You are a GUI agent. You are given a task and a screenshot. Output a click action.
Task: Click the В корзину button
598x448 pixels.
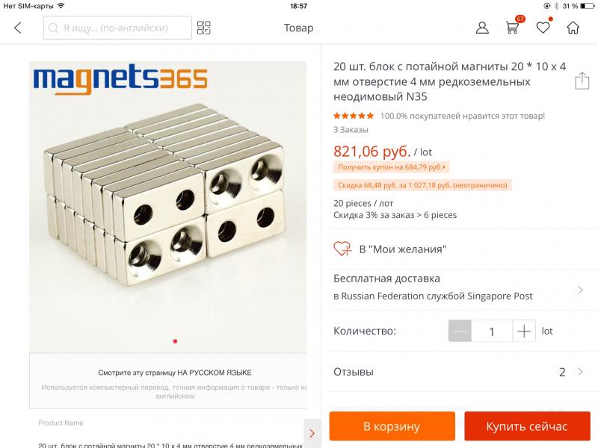[392, 426]
